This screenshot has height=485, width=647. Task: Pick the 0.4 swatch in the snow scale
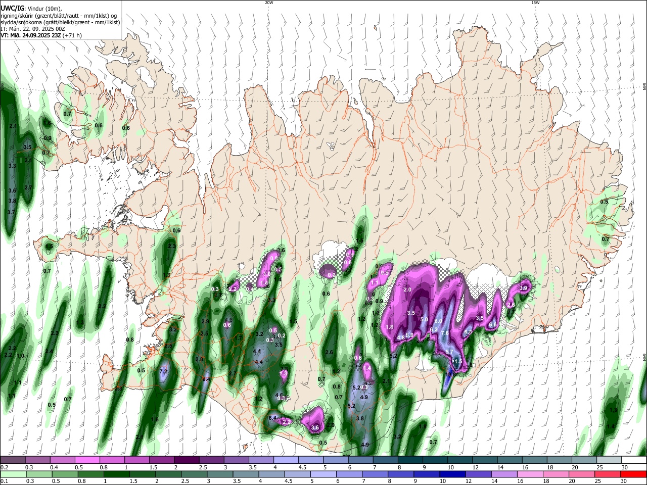pos(62,460)
